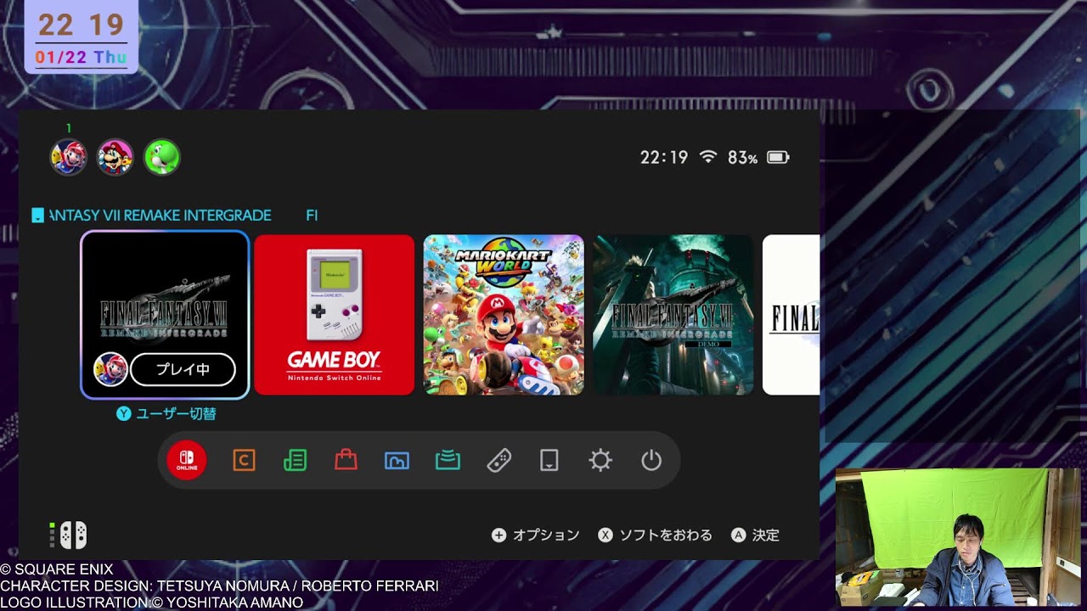
Task: Click the battery status icon
Action: tap(778, 157)
